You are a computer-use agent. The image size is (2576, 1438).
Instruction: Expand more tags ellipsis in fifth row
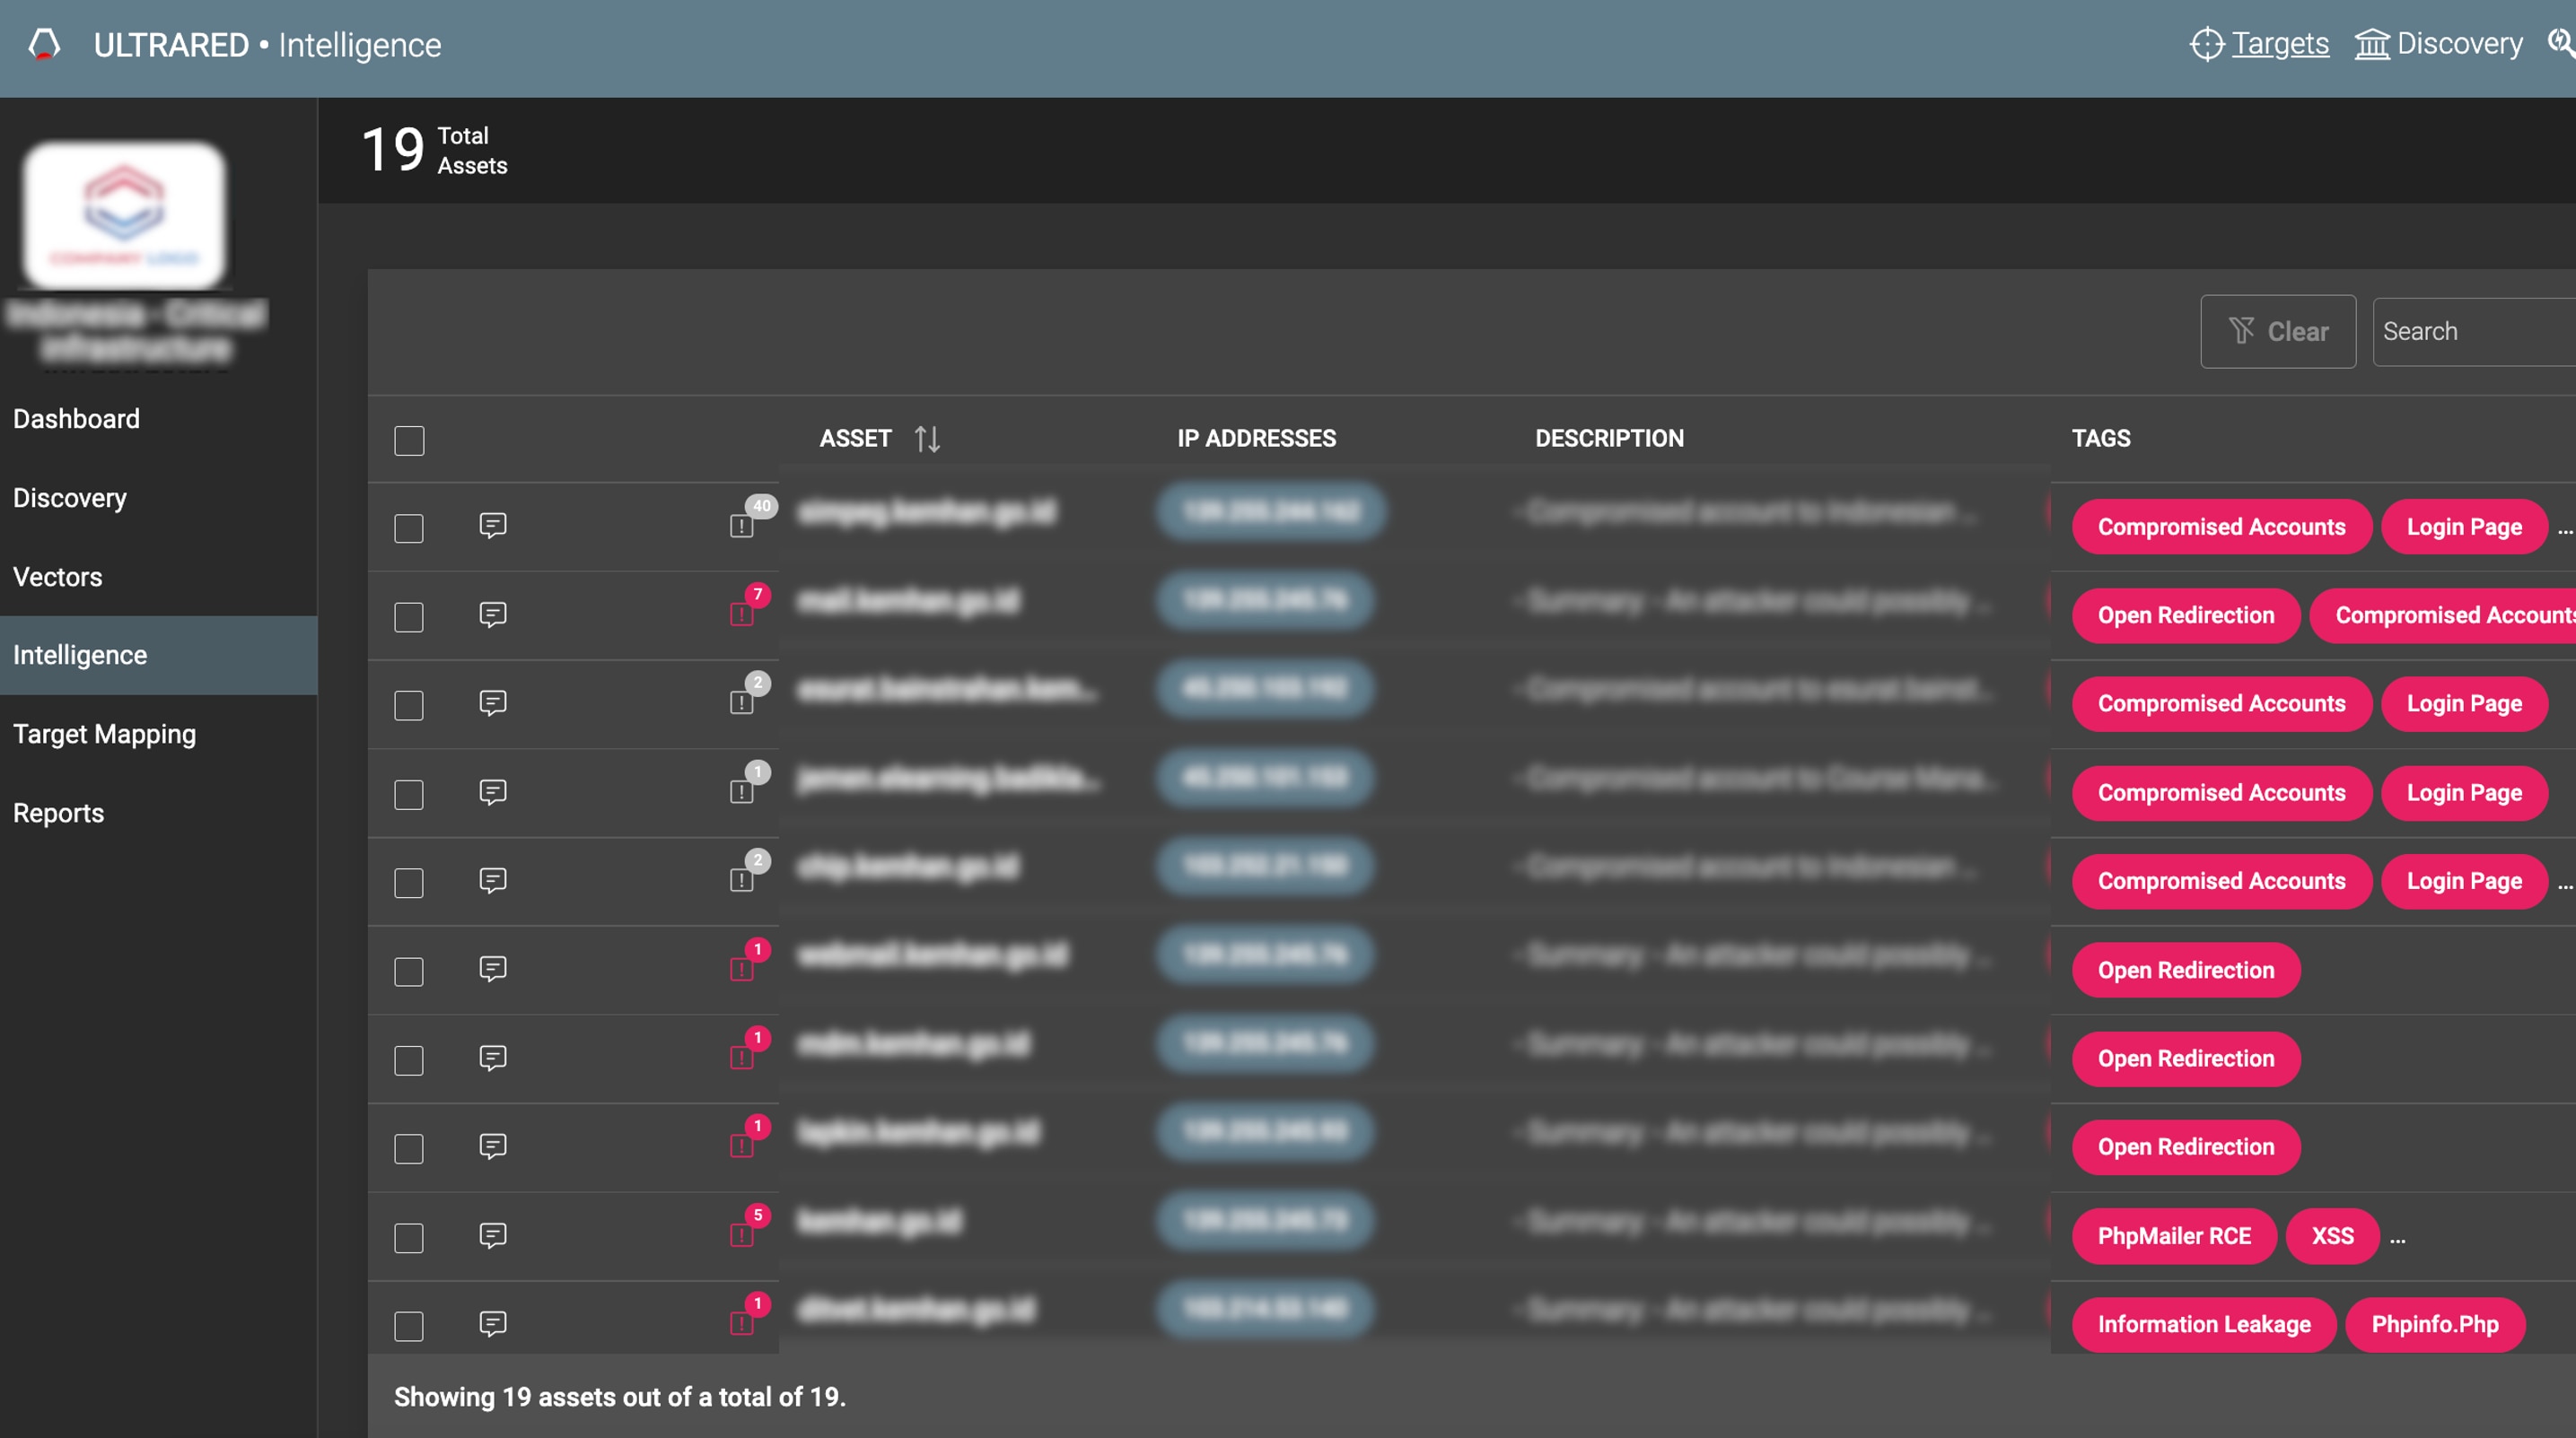[2565, 885]
